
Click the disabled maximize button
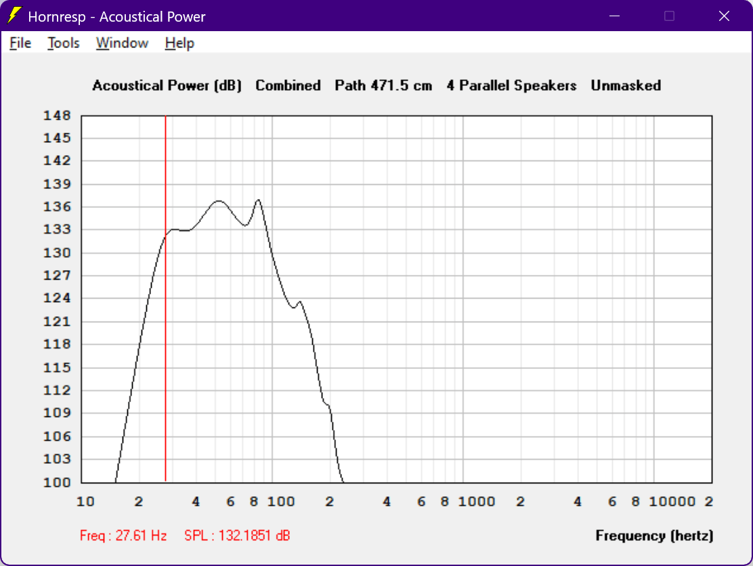669,16
